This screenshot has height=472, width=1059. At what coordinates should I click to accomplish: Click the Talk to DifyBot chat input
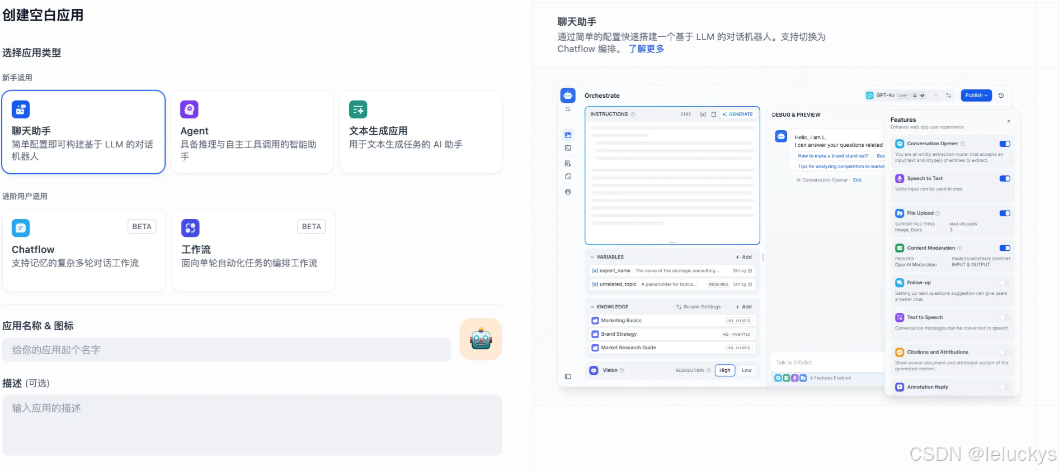(827, 363)
